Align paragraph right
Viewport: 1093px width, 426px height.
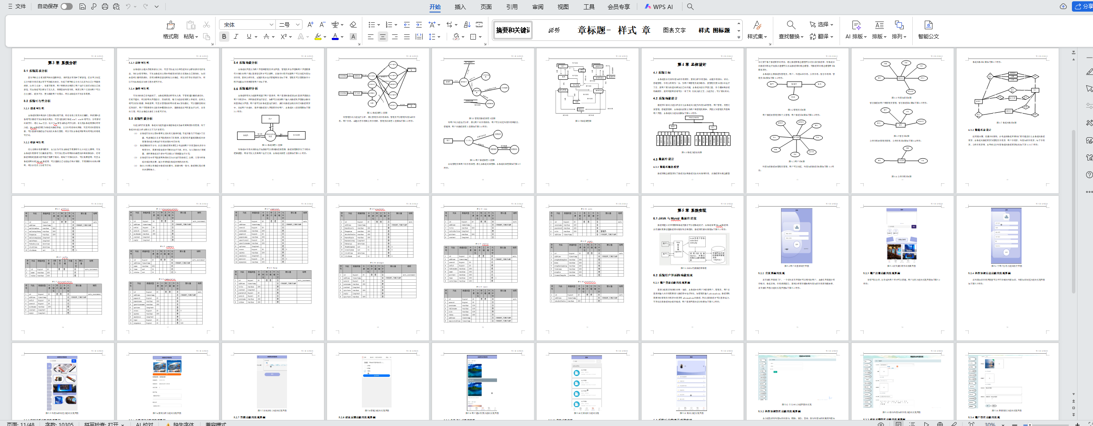pos(395,37)
